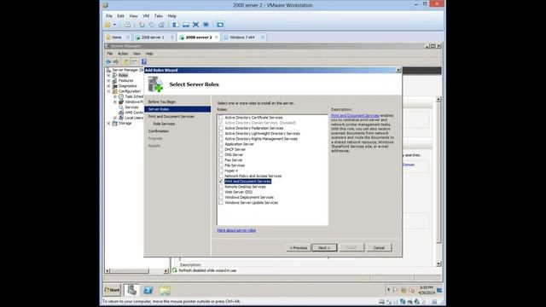546x307 pixels.
Task: Open VMware File menu
Action: tap(109, 16)
